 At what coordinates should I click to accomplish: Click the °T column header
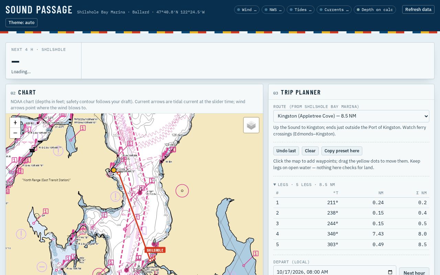(x=336, y=193)
